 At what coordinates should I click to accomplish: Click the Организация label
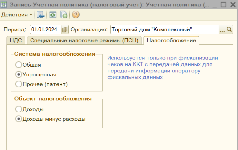[x=89, y=29]
